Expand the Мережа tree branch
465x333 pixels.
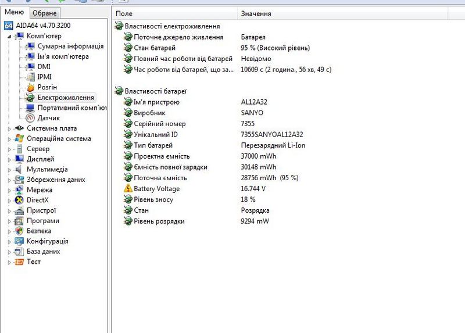(9, 190)
